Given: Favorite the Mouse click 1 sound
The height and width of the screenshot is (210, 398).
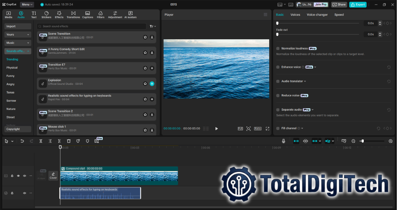Looking at the screenshot, I should [145, 130].
